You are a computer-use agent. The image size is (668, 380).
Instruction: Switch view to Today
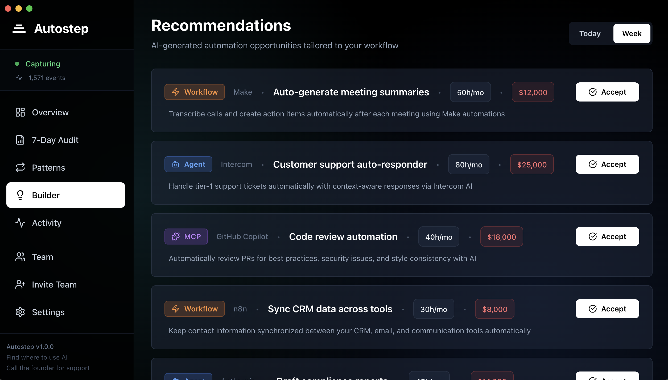pos(590,34)
